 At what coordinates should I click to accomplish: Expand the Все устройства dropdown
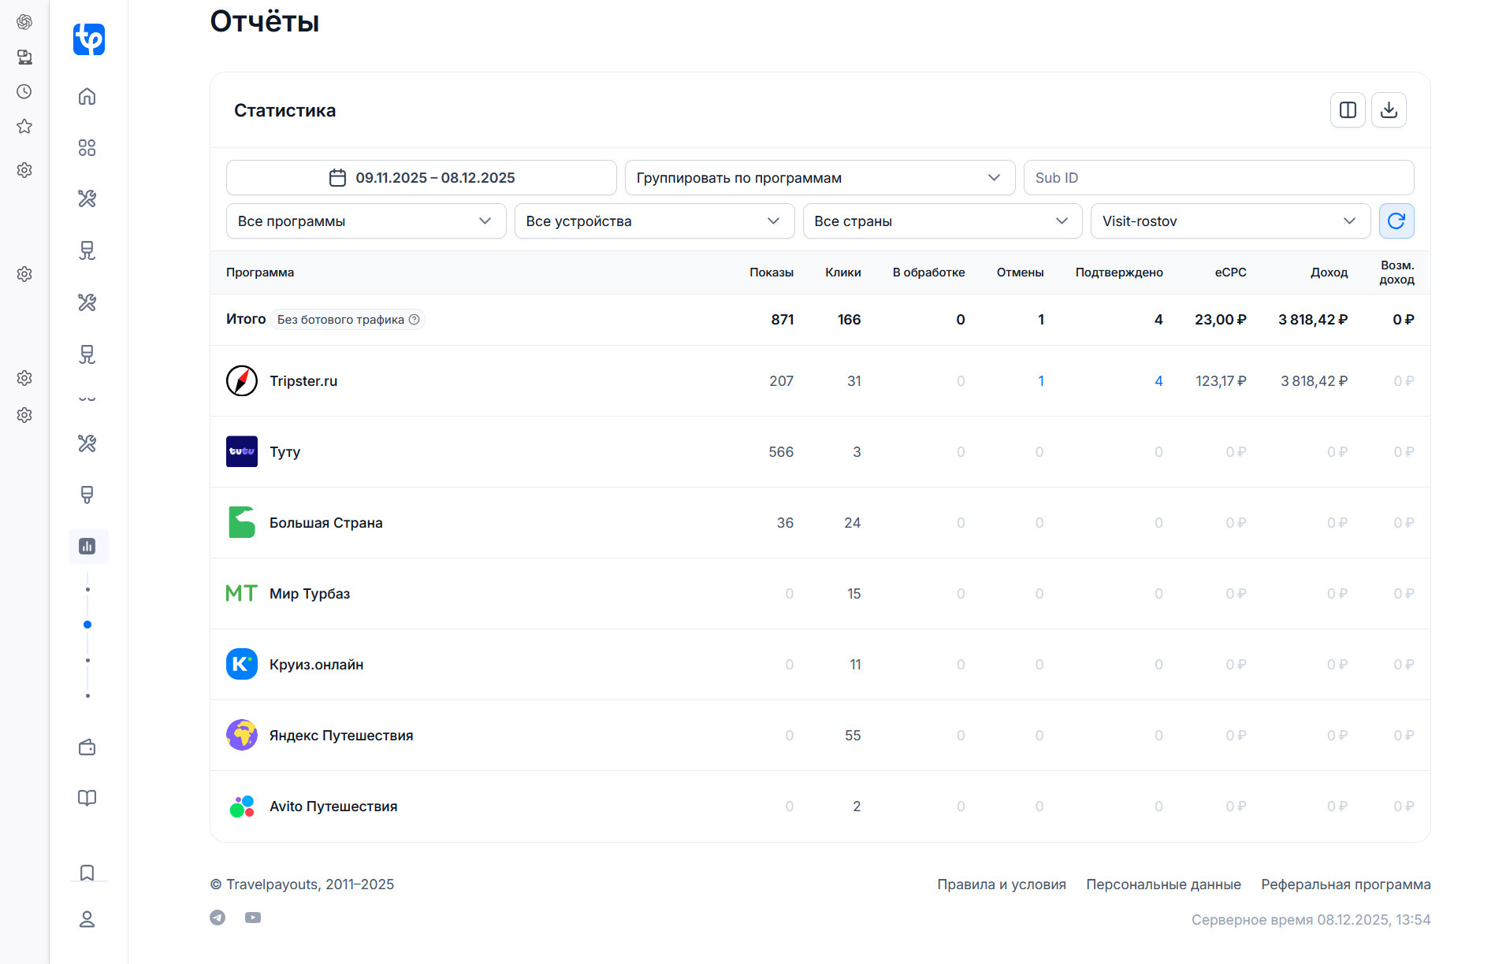point(654,221)
